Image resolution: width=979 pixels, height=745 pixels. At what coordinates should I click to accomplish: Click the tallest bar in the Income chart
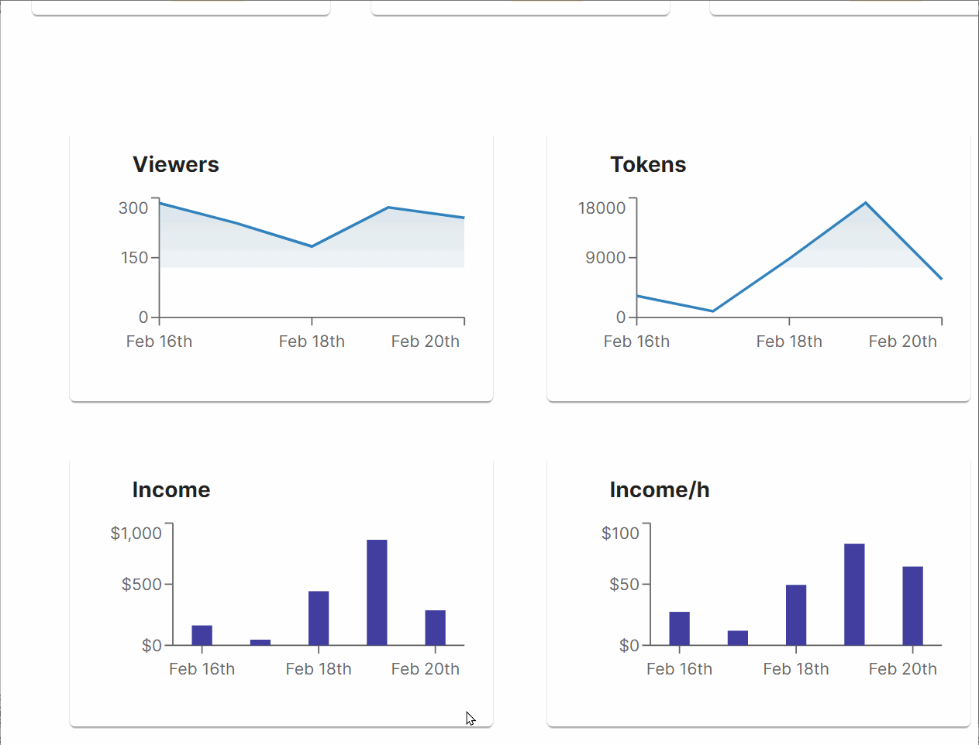[377, 592]
